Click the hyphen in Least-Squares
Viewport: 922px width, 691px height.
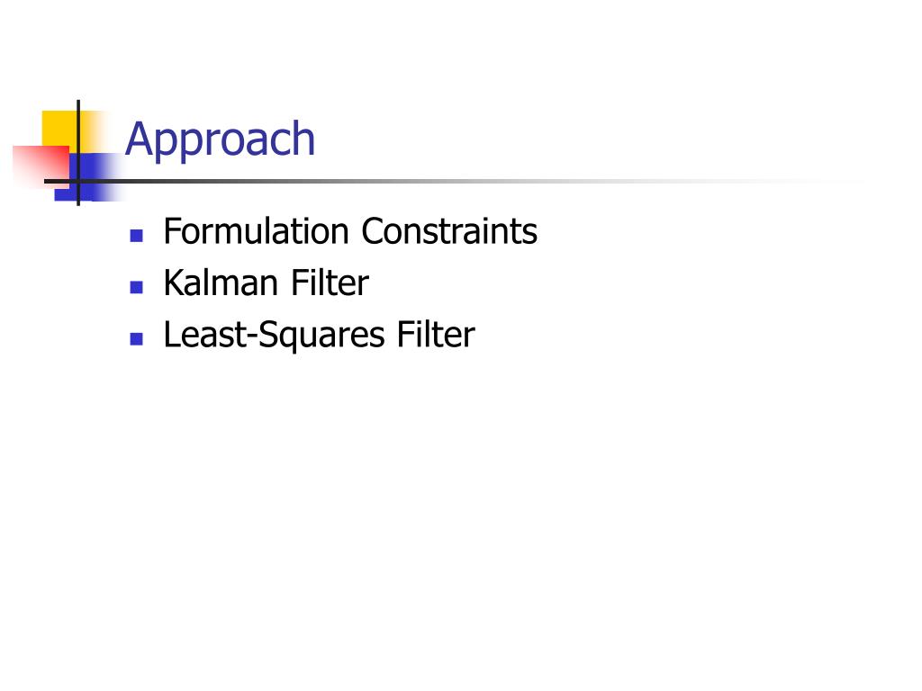(x=252, y=338)
